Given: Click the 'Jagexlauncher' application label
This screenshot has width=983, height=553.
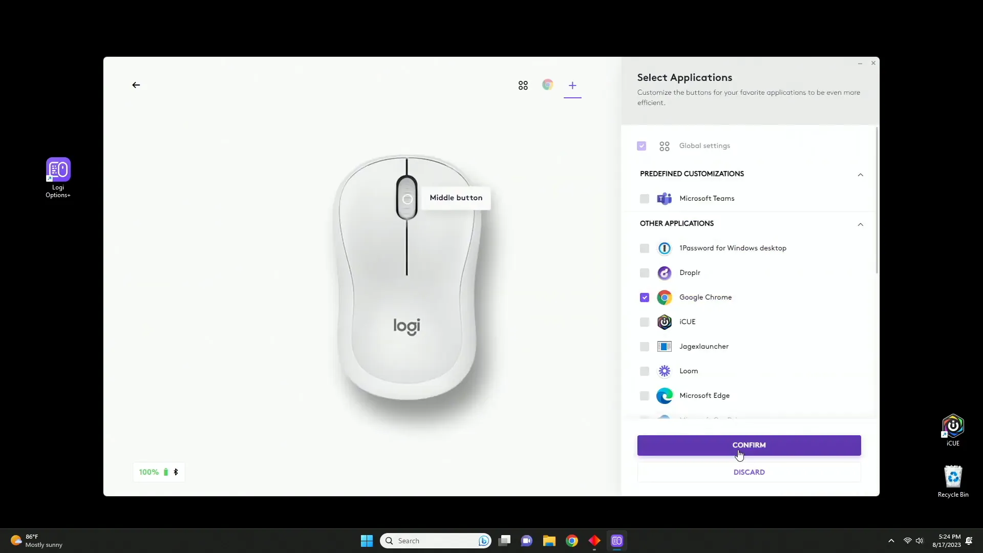Looking at the screenshot, I should click(704, 347).
